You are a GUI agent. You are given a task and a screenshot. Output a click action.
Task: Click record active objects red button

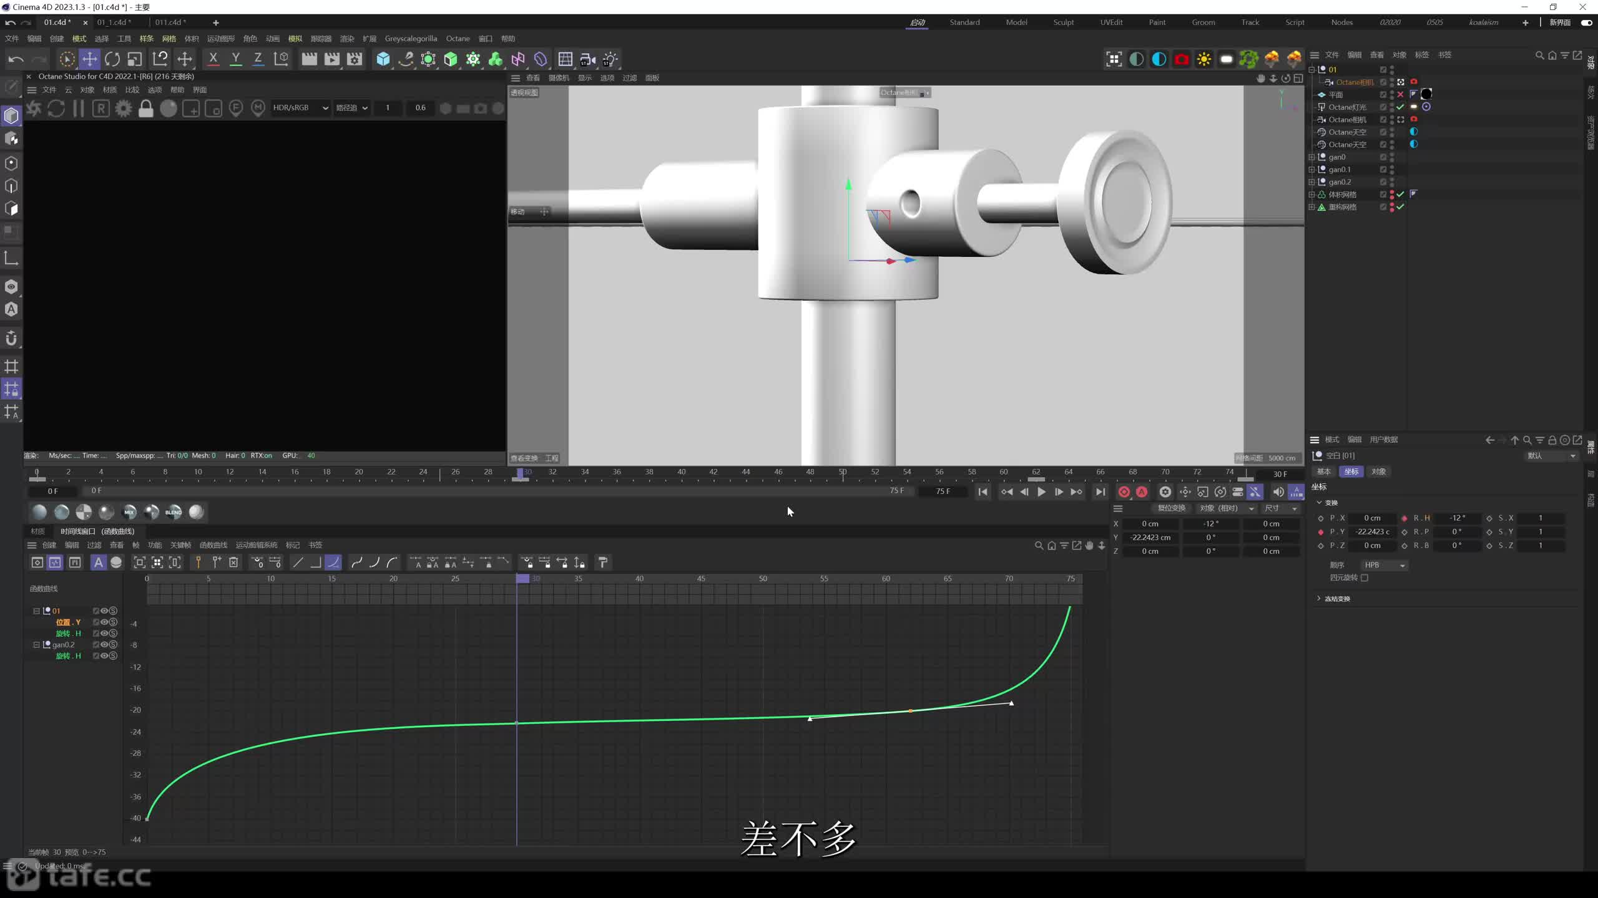[1124, 492]
